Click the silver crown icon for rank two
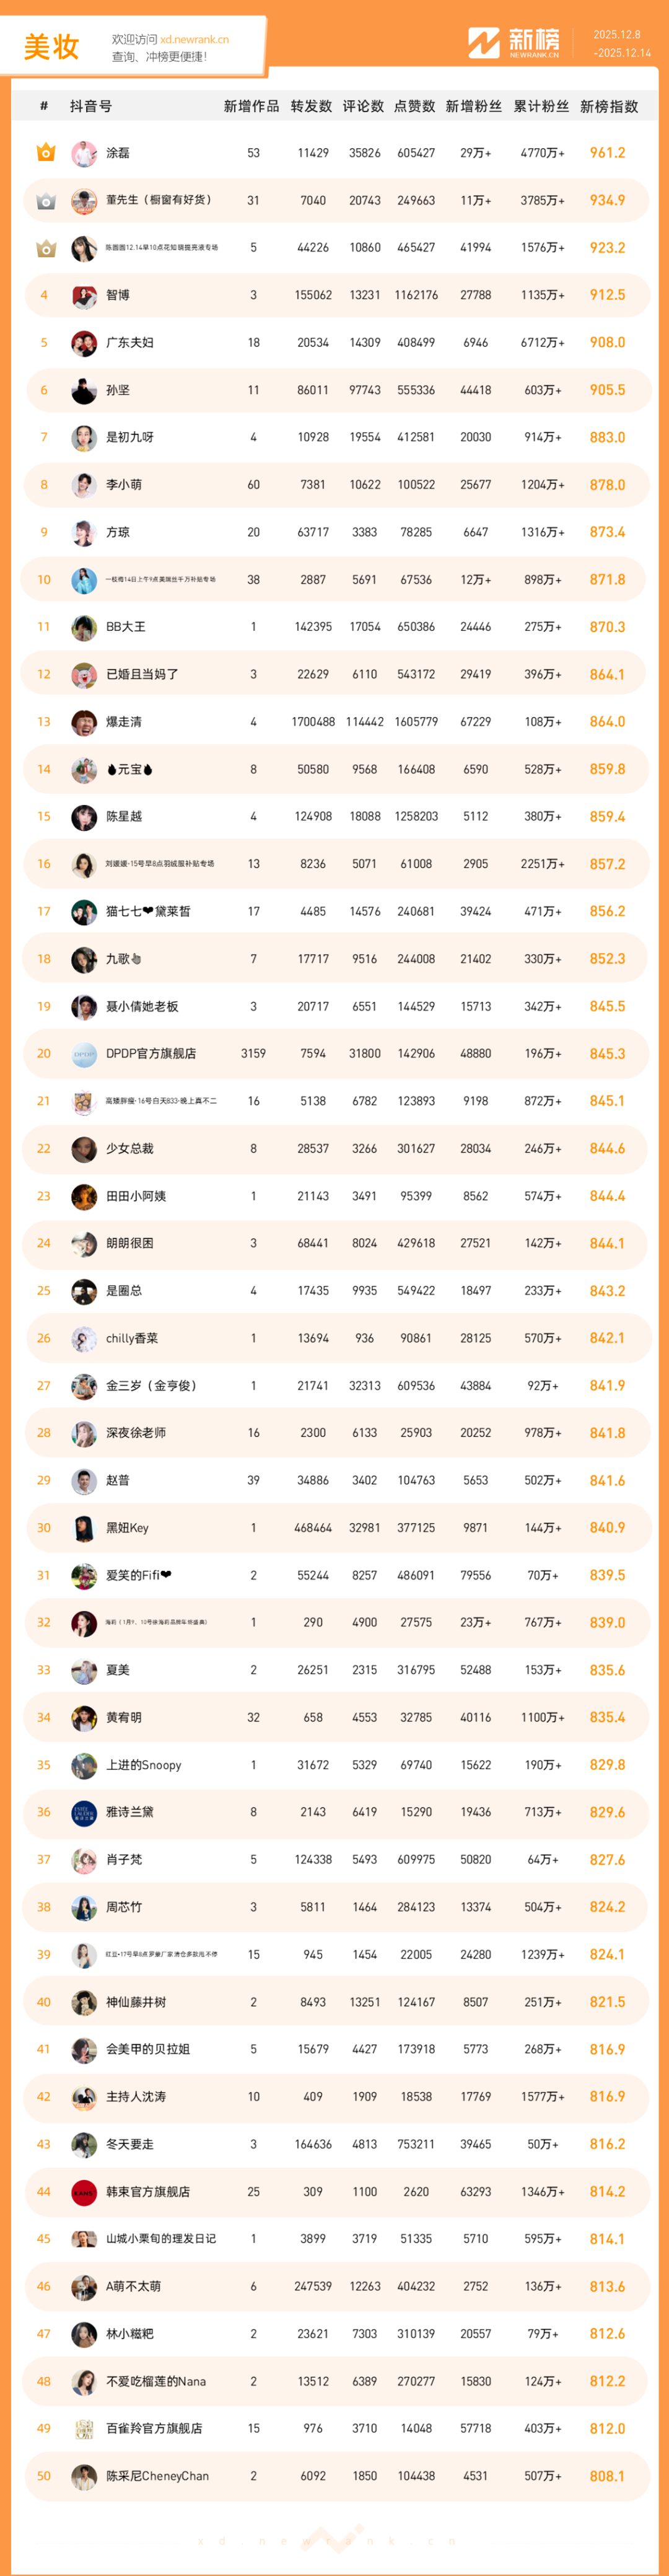This screenshot has width=669, height=2576. tap(45, 201)
